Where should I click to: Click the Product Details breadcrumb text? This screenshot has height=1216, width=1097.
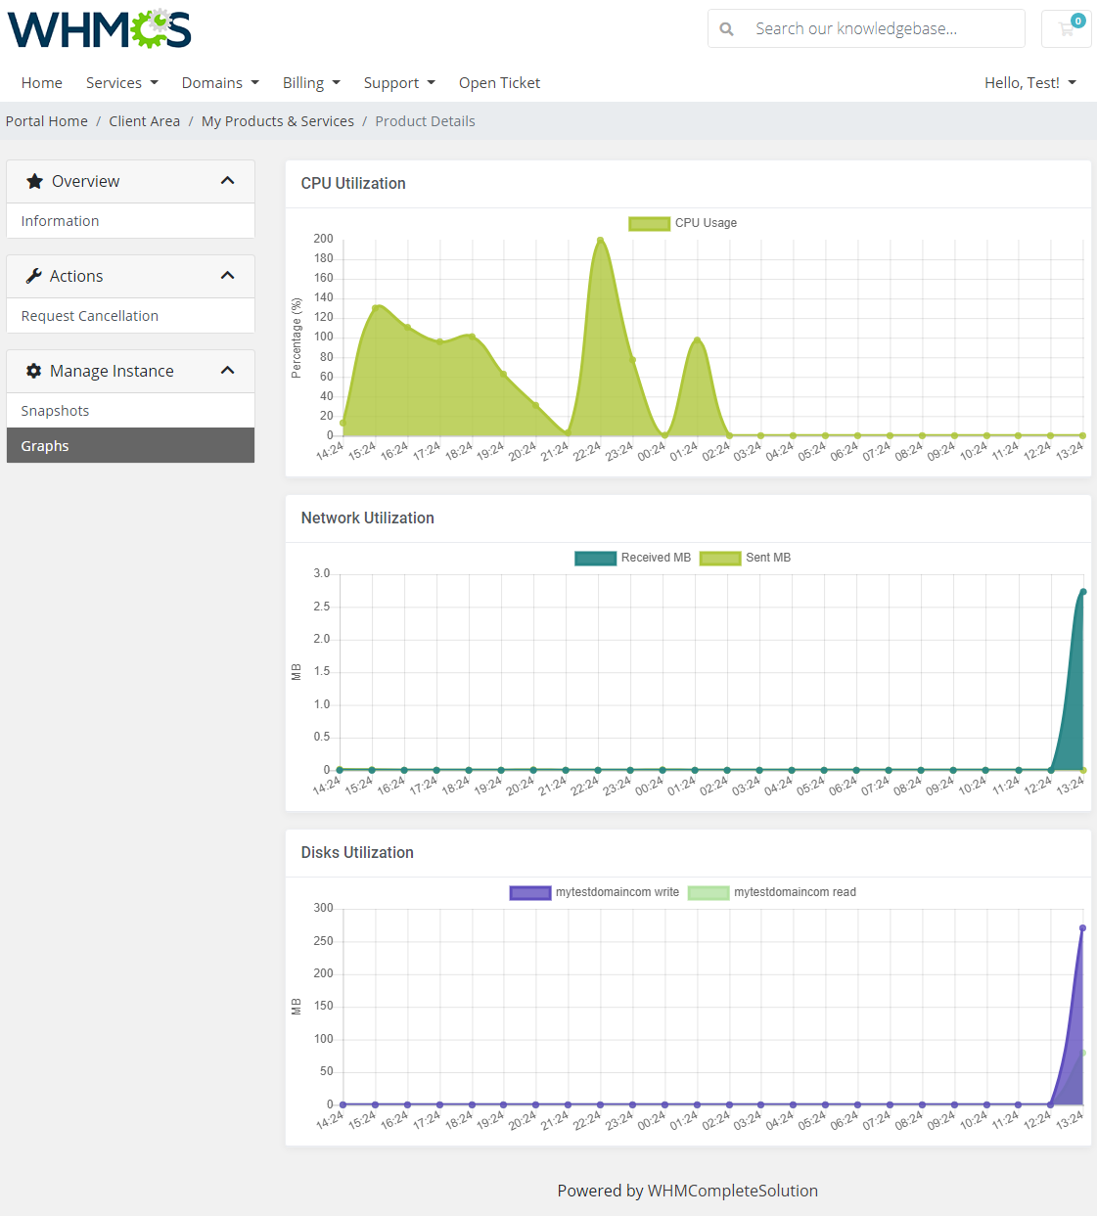(x=425, y=121)
